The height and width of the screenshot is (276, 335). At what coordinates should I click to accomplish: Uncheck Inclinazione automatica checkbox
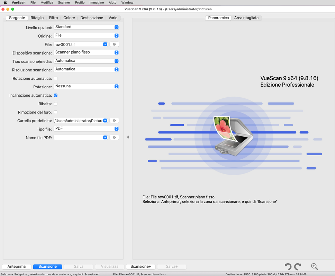click(56, 96)
